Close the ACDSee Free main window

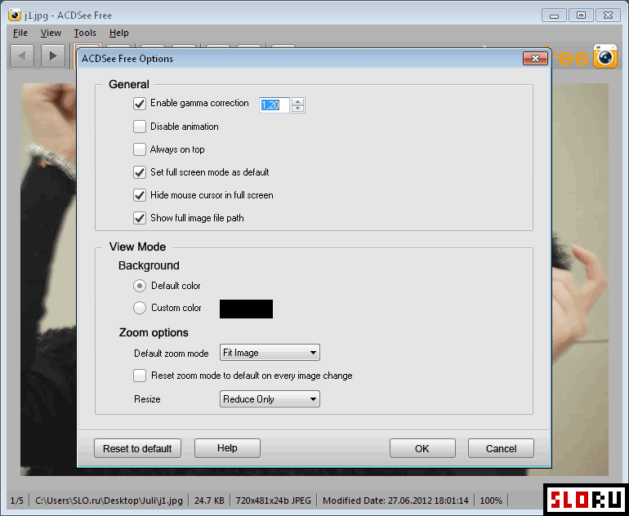coord(608,16)
